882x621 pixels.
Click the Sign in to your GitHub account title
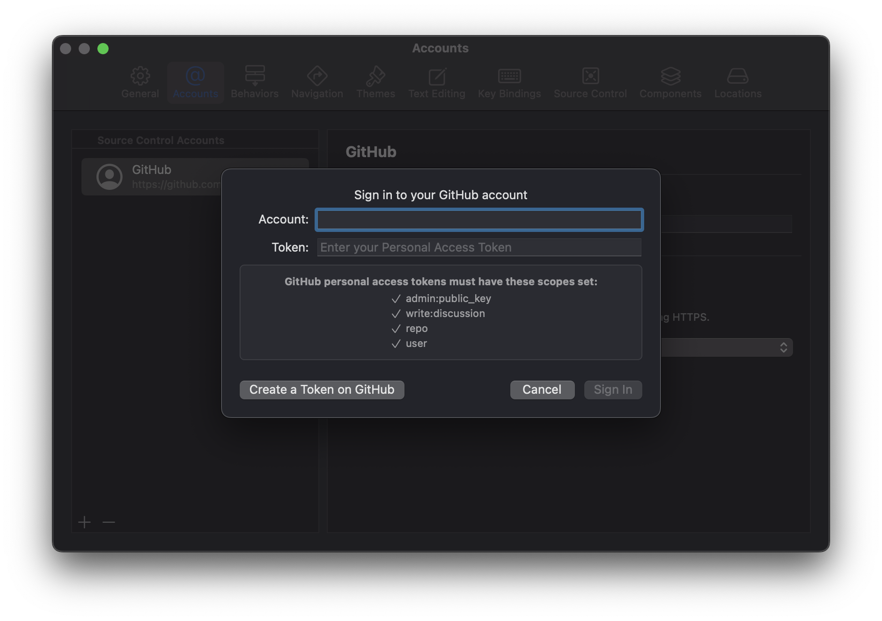pyautogui.click(x=441, y=195)
